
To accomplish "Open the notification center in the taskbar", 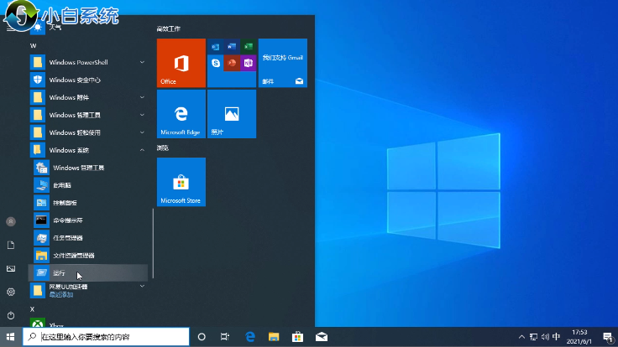I will pos(606,337).
